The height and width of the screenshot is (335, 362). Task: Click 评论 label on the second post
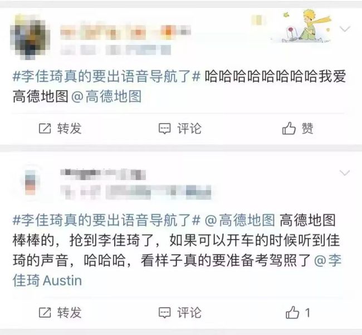(189, 313)
